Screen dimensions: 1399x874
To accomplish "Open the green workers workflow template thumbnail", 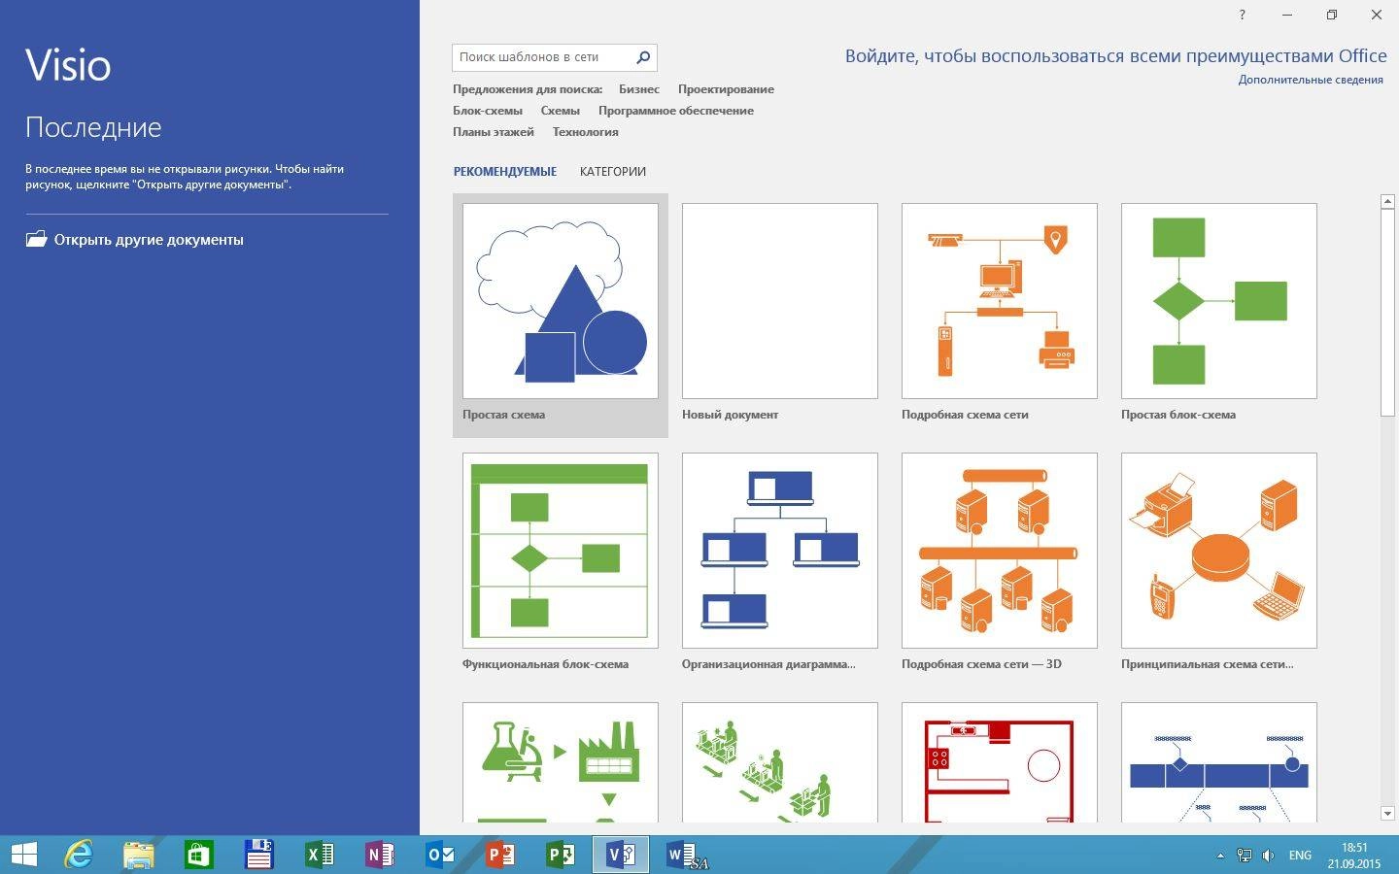I will pyautogui.click(x=780, y=762).
